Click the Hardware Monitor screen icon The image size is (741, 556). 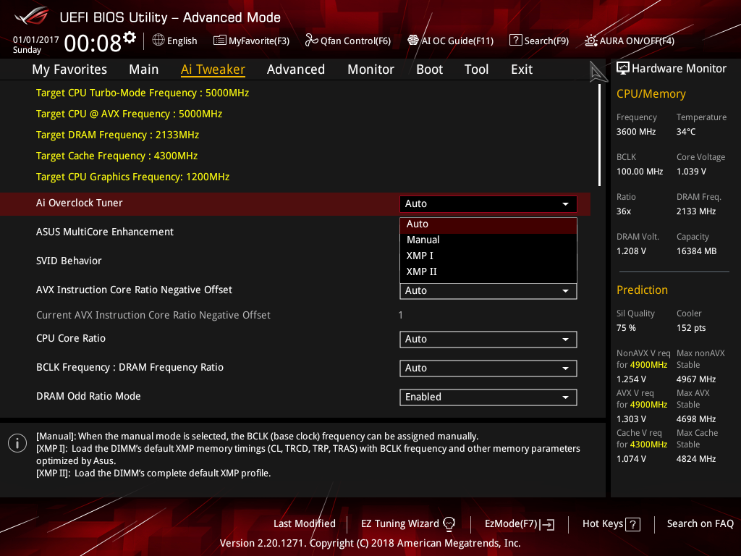coord(623,69)
